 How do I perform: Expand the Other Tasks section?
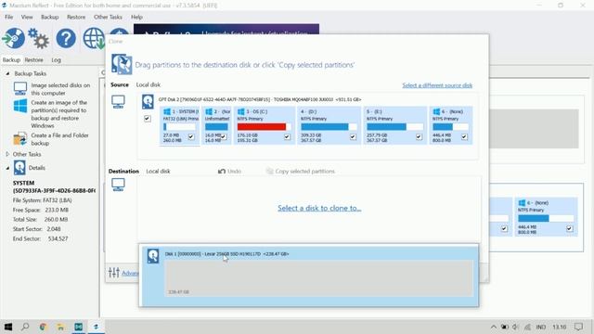[7, 154]
